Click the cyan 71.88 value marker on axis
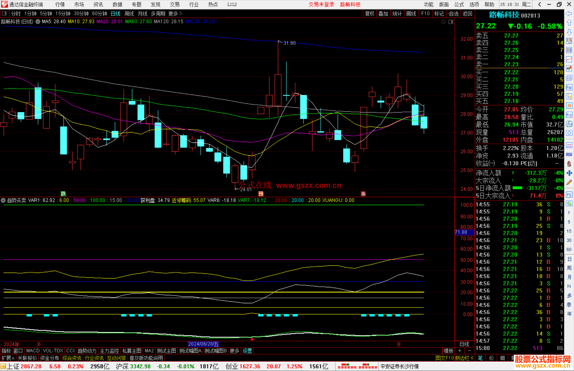 click(x=464, y=232)
